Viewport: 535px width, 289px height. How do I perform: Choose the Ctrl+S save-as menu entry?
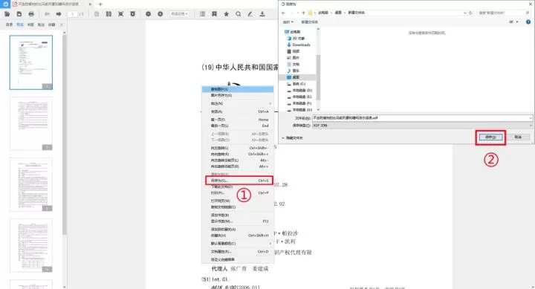(239, 181)
